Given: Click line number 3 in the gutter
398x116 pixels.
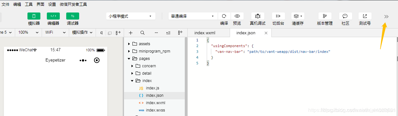Looking at the screenshot, I should pos(197,52).
